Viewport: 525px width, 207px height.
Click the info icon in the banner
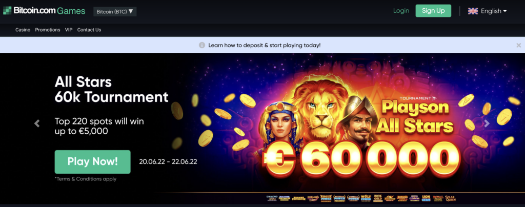202,45
